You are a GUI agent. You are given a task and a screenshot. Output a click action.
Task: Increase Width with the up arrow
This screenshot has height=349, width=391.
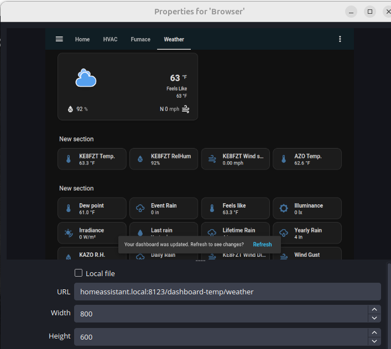click(374, 309)
